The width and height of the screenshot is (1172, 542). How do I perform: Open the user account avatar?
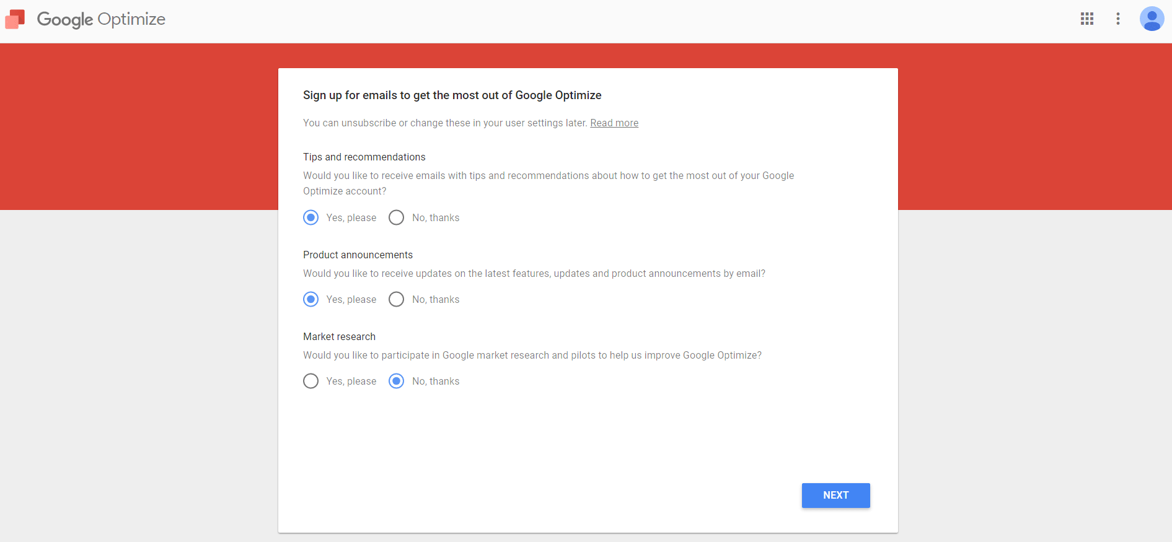pos(1151,19)
